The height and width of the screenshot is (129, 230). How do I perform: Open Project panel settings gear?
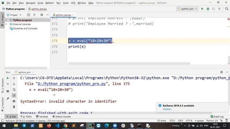click(x=42, y=15)
